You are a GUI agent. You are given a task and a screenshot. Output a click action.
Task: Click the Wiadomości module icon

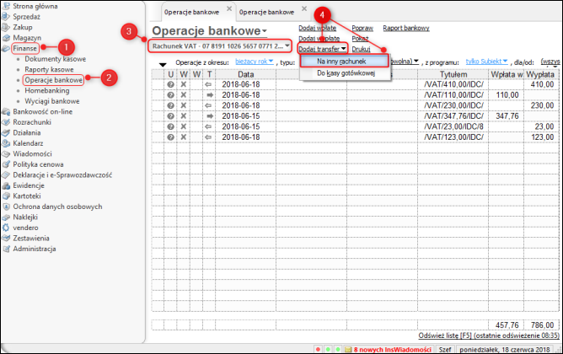(6, 153)
